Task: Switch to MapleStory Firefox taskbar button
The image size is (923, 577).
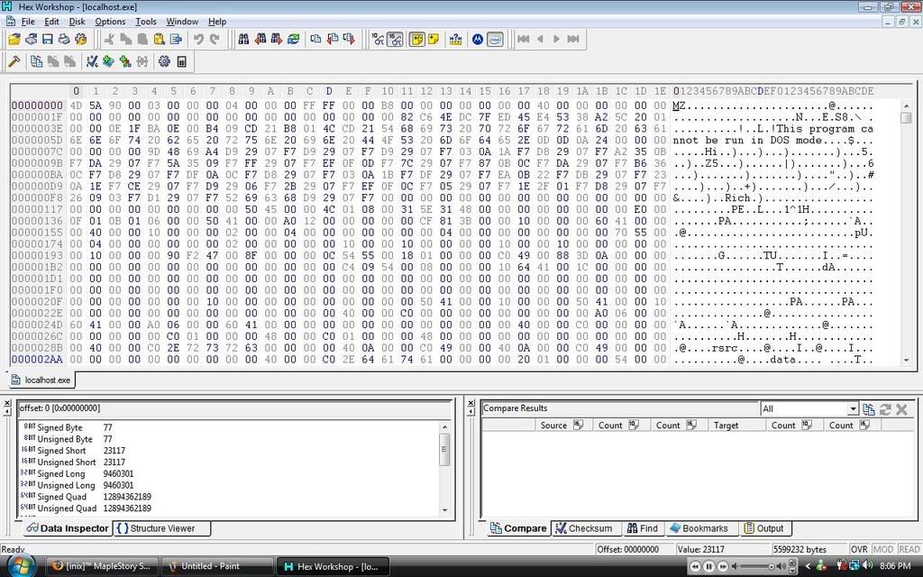Action: coord(101,566)
